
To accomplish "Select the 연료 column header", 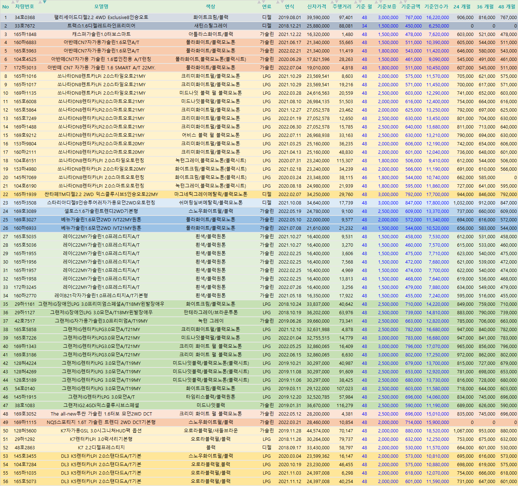I will point(267,7).
